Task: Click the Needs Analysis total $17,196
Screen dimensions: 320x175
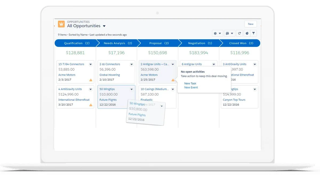Action: click(x=116, y=53)
